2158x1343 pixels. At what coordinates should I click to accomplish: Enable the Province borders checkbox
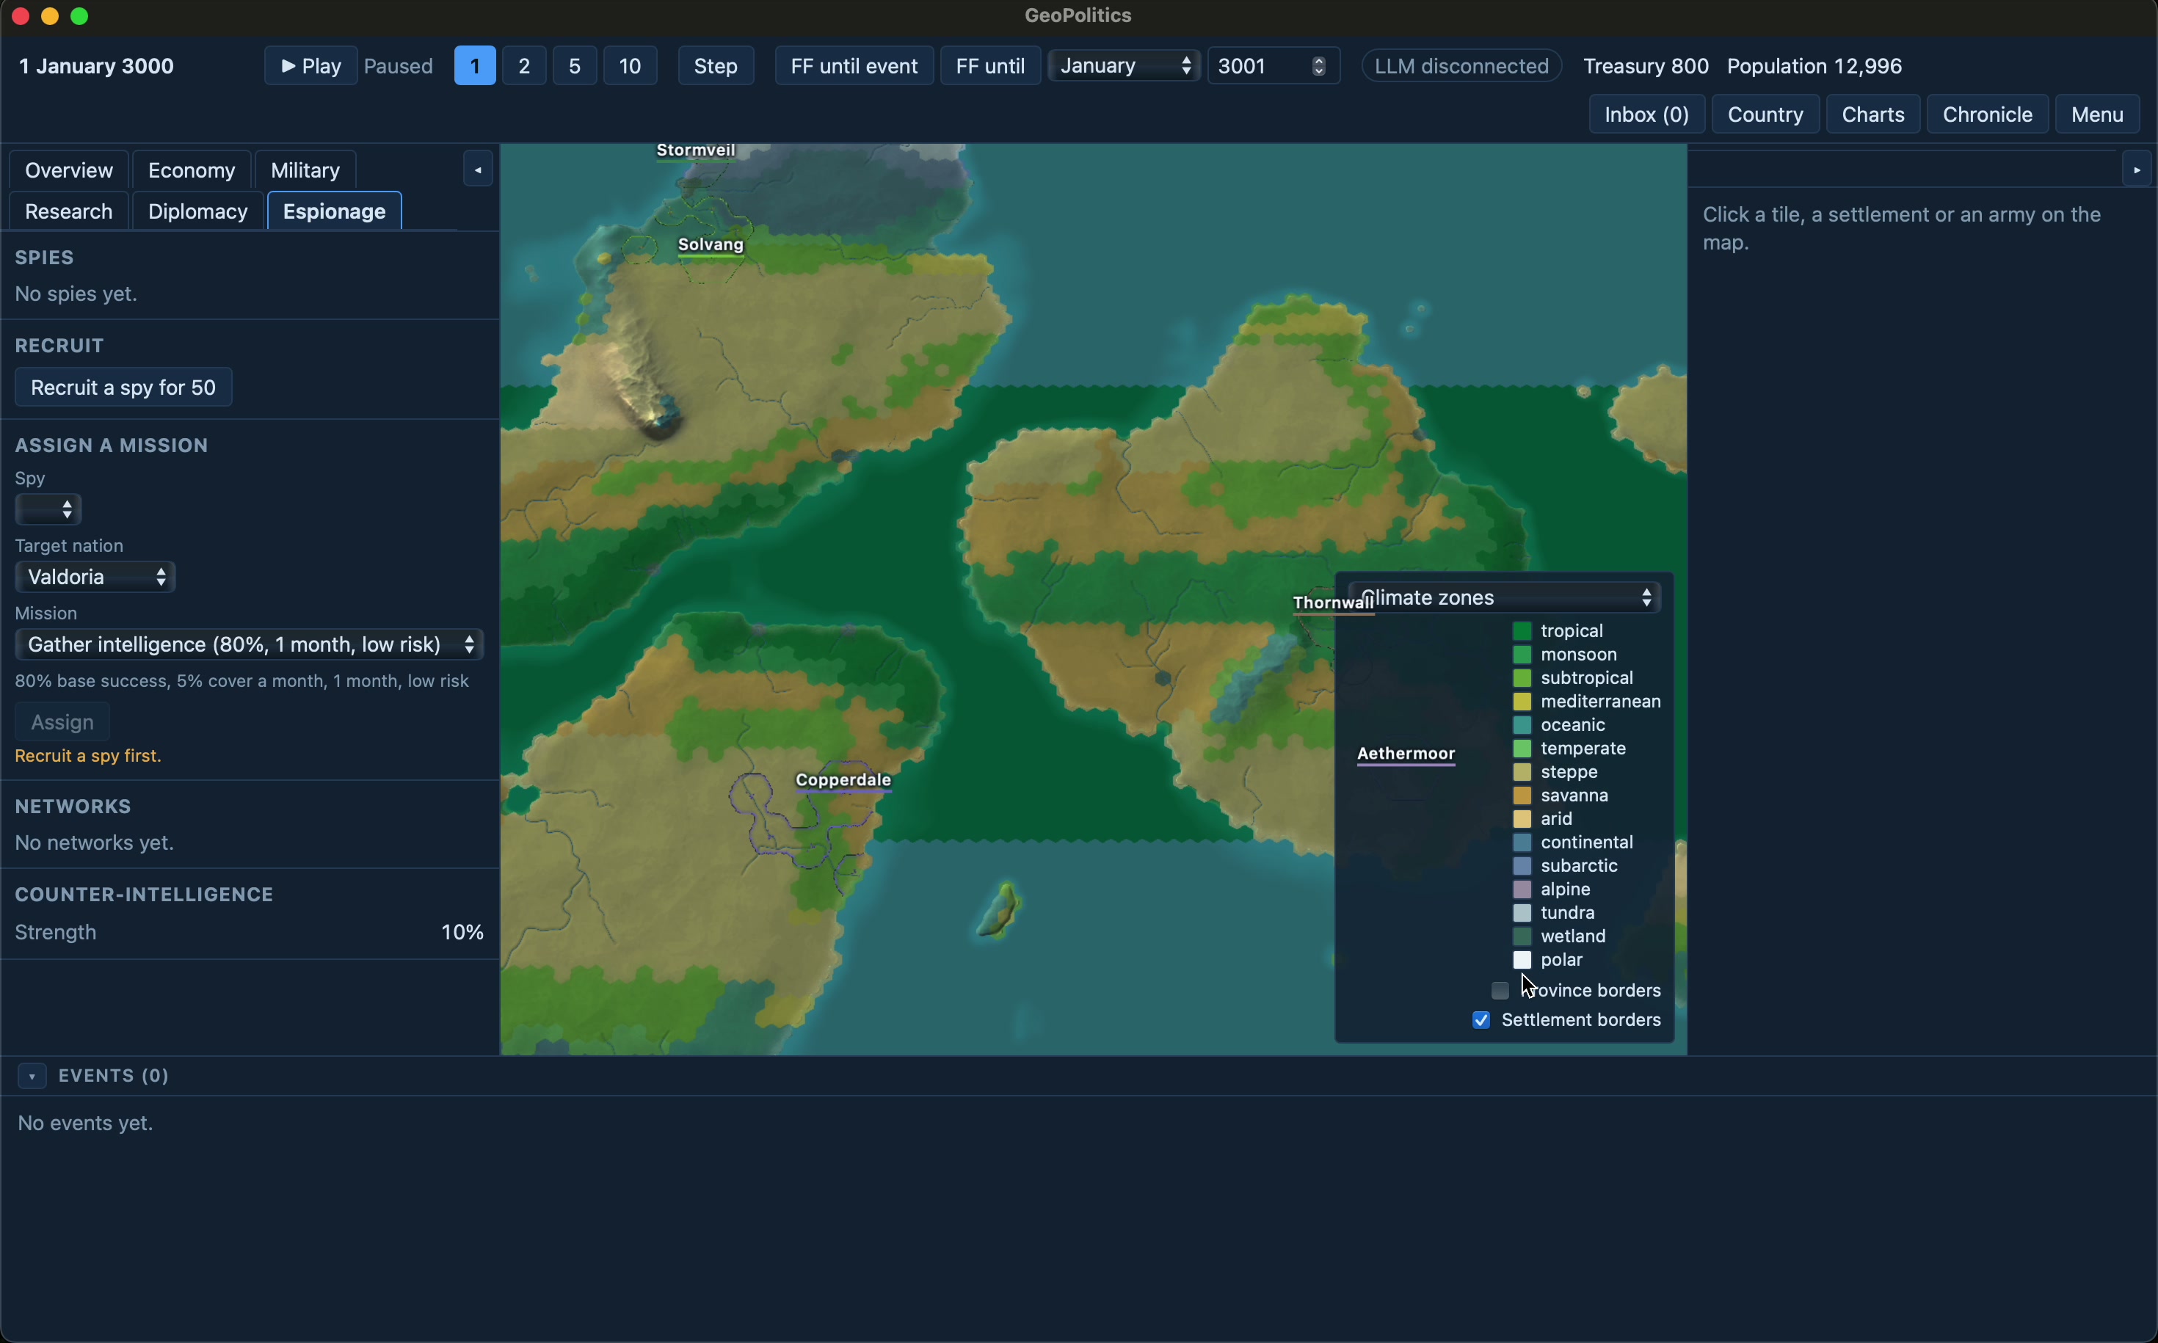(x=1500, y=991)
